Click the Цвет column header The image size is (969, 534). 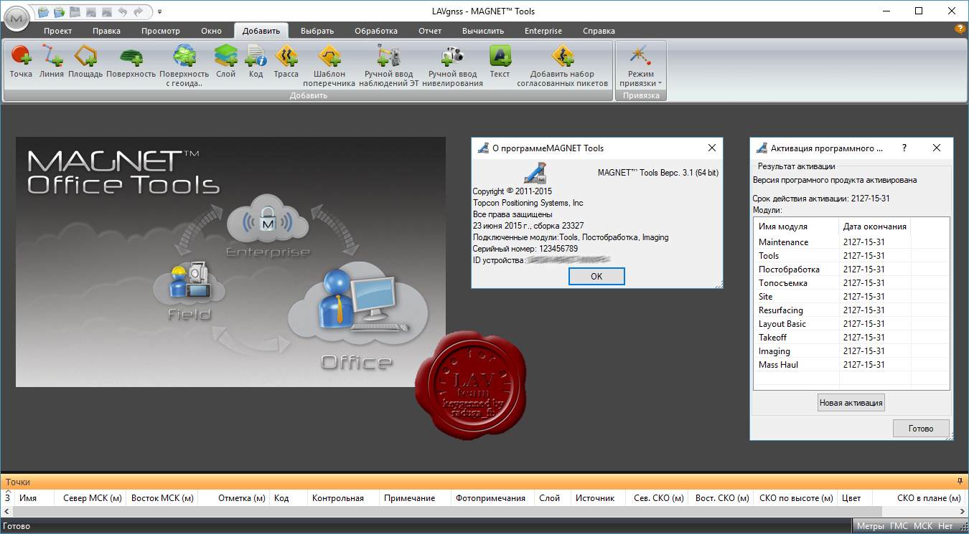click(854, 498)
